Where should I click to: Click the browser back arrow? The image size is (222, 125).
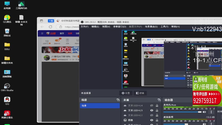(42, 27)
